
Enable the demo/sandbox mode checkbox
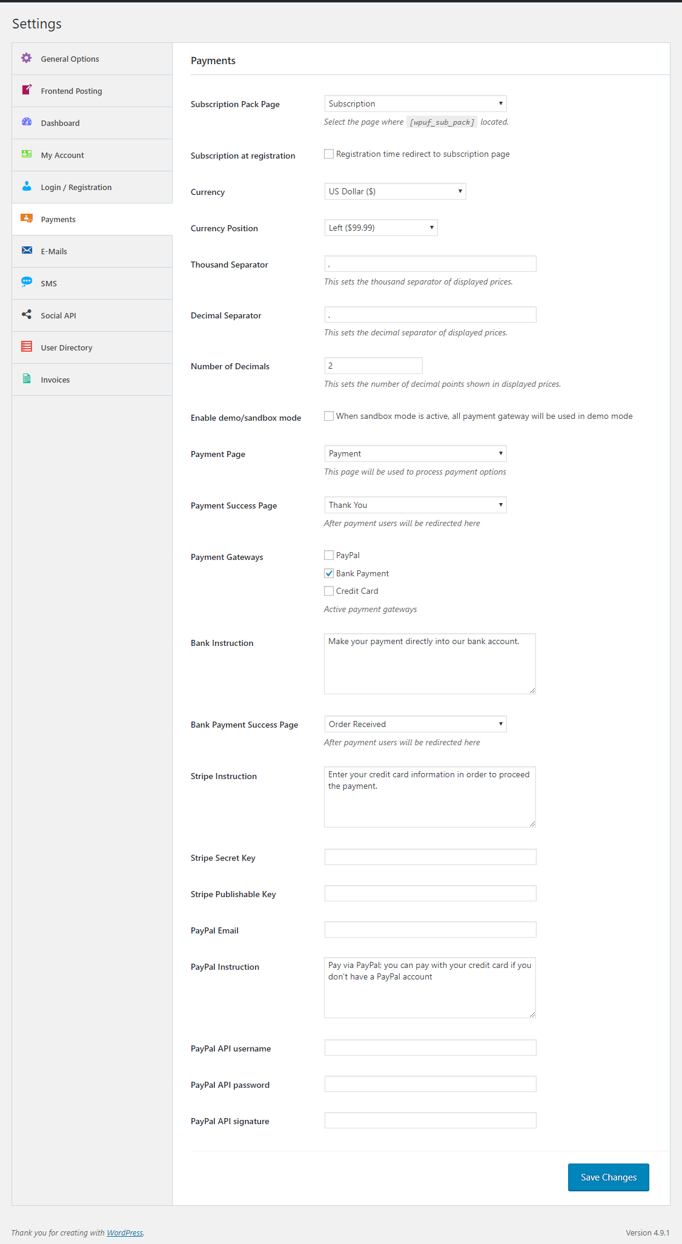coord(329,416)
